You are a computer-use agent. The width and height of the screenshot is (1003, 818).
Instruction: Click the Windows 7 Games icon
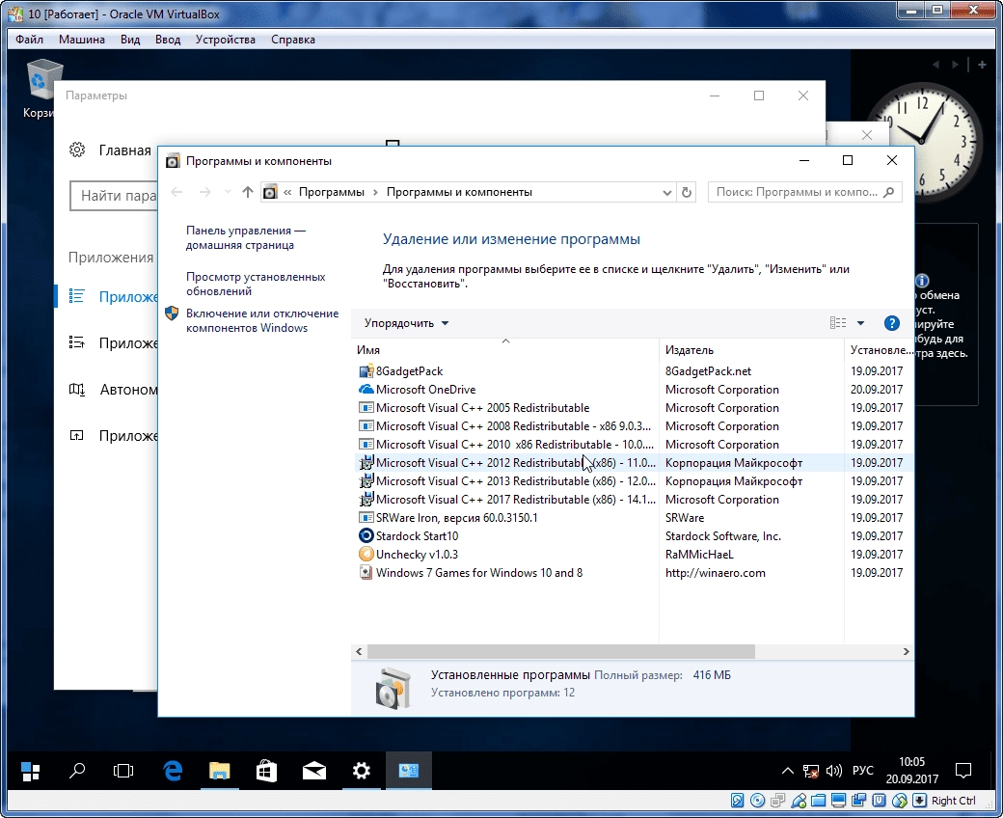[x=366, y=572]
